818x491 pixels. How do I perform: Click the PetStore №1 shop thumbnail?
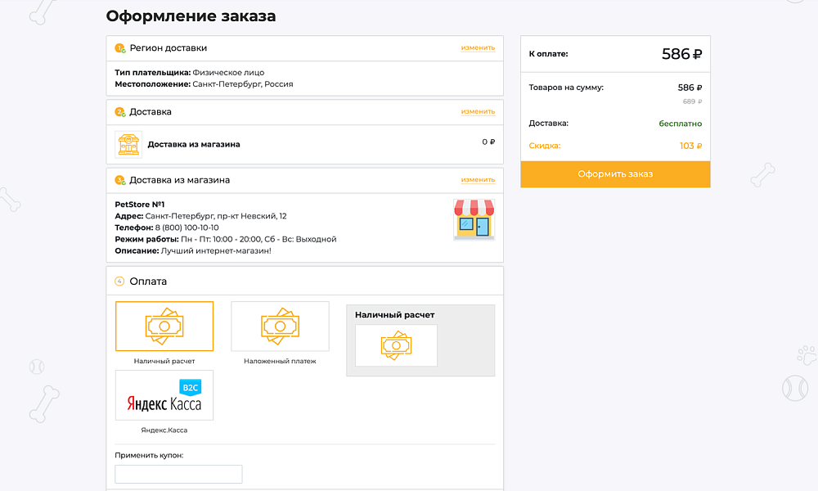[474, 219]
